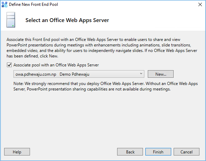Cancel the Front End Pool wizard
Screen dimensions: 206x161
click(x=186, y=152)
